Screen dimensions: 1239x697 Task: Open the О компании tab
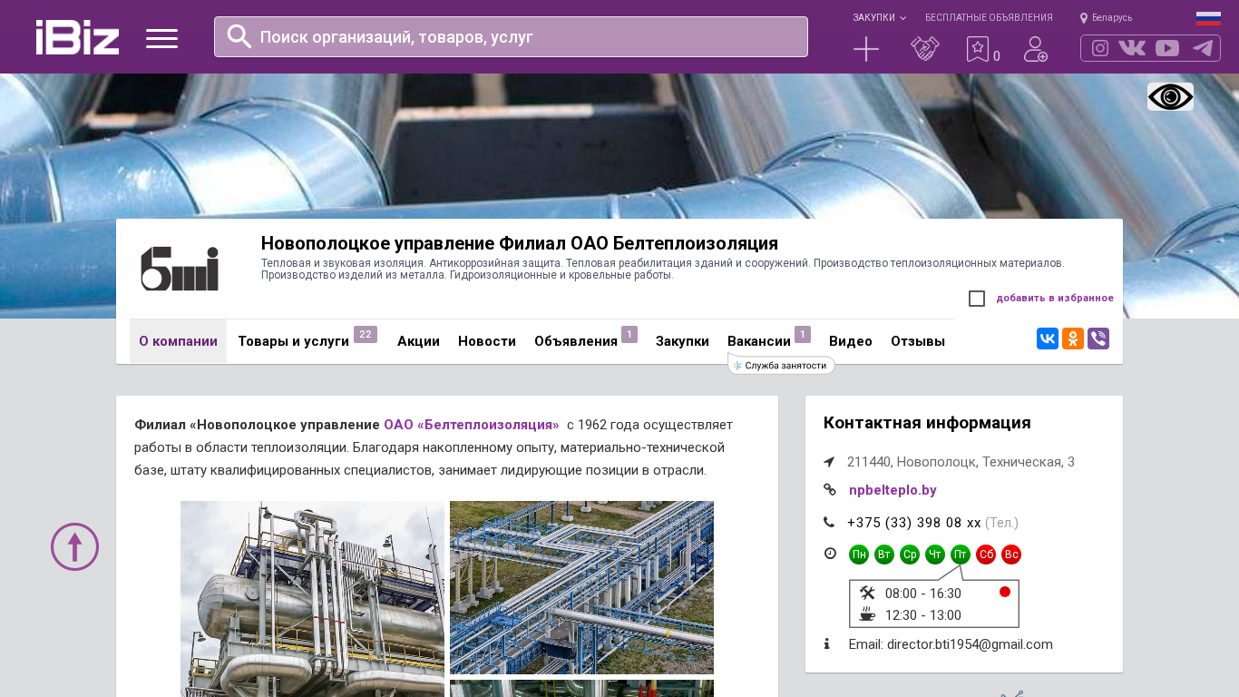pos(178,341)
